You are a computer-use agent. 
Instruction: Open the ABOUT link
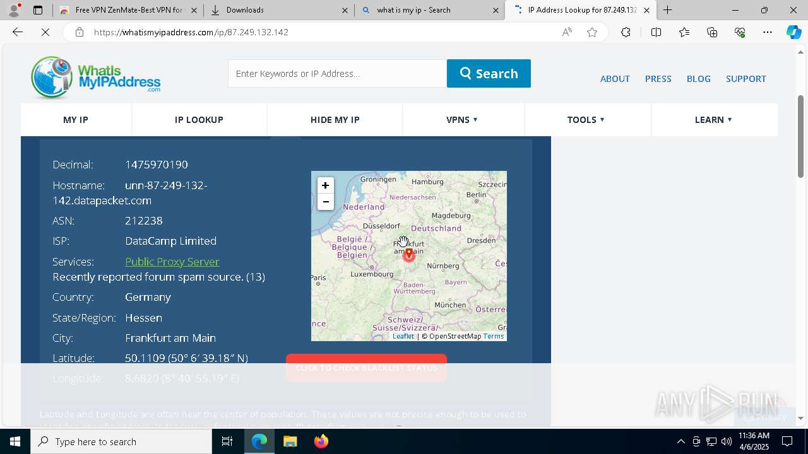click(x=615, y=79)
